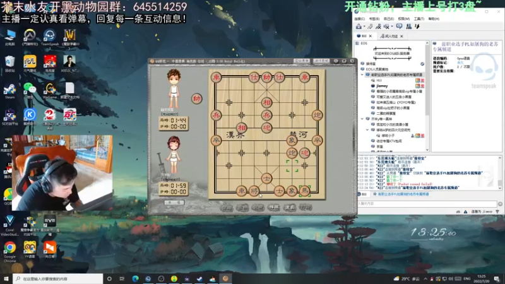Viewport: 505px width, 284px height.
Task: Select the EOS server root node
Action: [364, 43]
